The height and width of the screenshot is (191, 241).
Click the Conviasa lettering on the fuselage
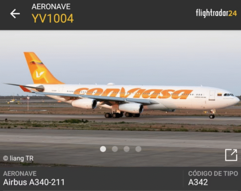pyautogui.click(x=133, y=93)
